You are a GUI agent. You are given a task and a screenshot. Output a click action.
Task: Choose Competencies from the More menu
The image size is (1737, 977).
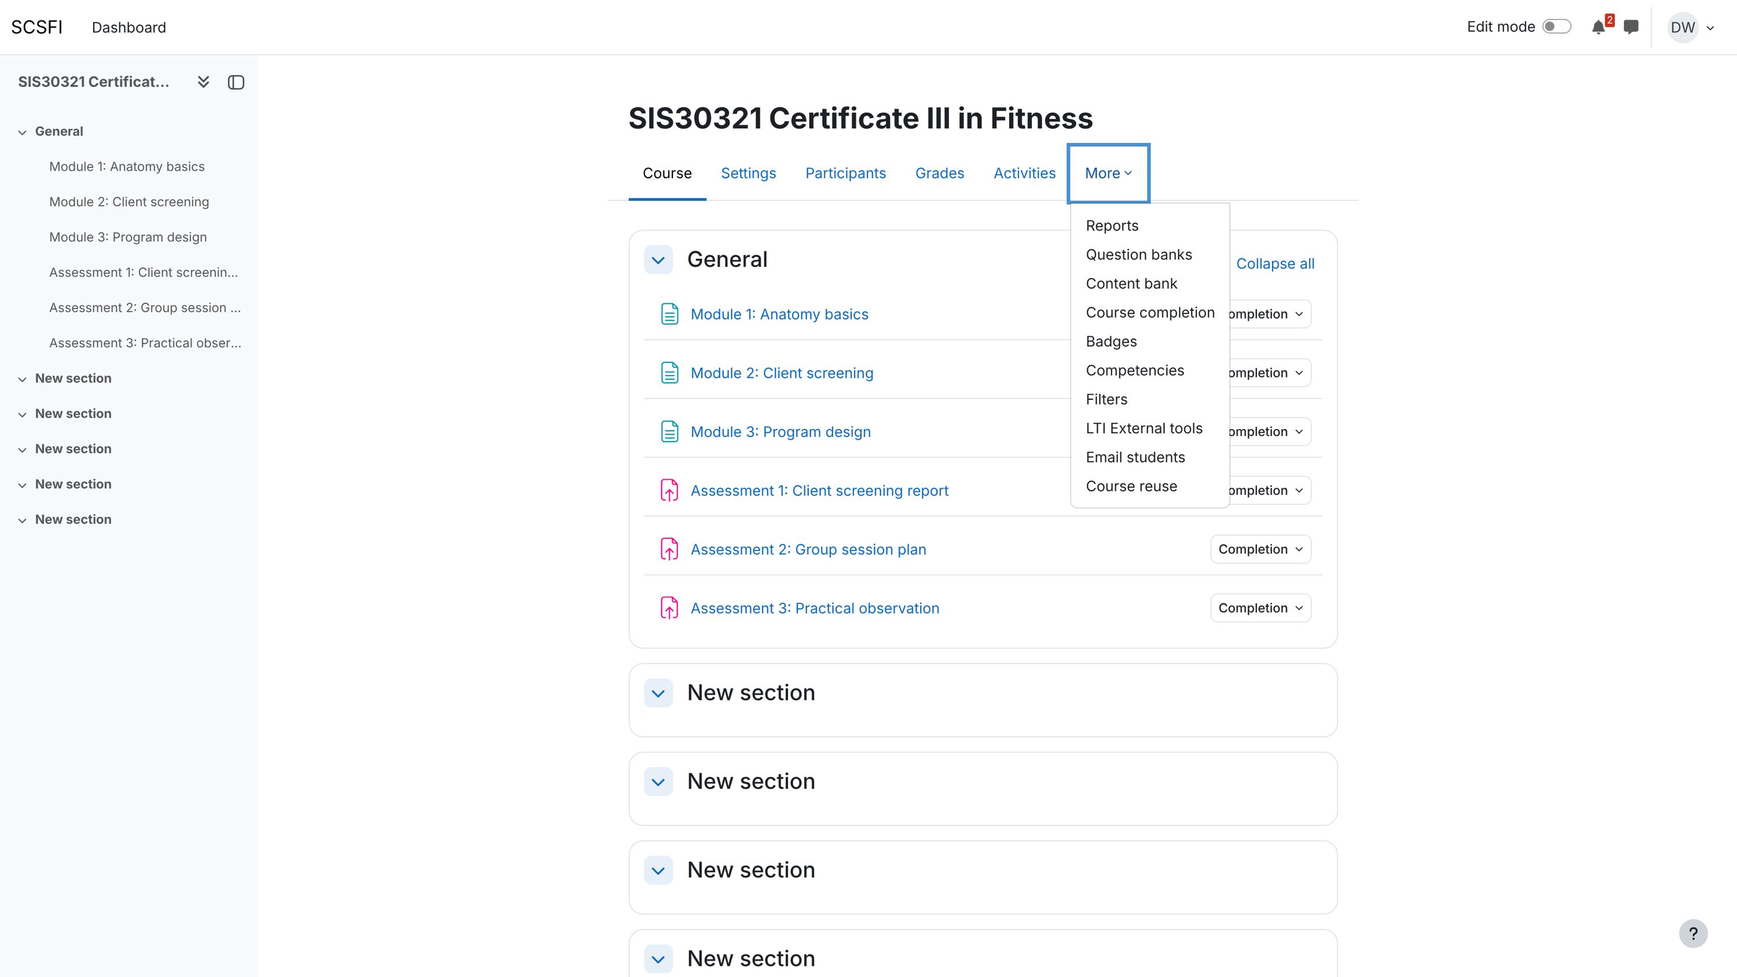(1135, 371)
